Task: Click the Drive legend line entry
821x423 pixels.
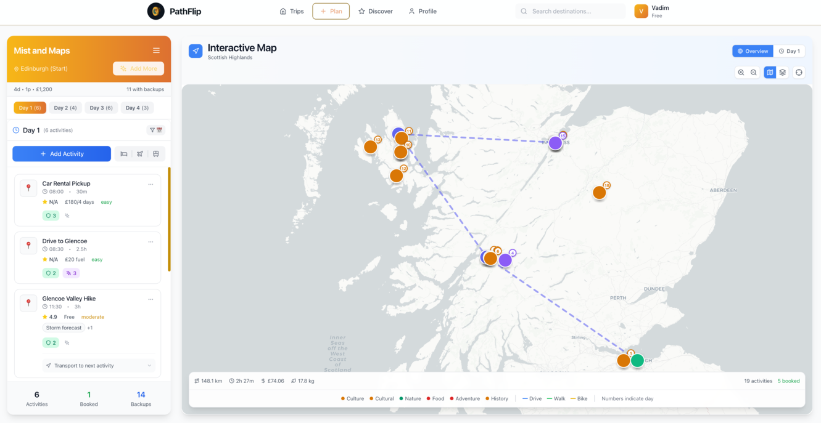Action: coord(532,399)
